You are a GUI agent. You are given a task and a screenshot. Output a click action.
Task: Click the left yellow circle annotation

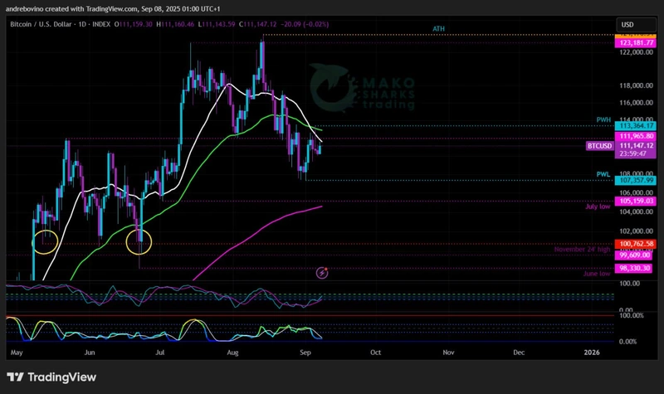(45, 241)
